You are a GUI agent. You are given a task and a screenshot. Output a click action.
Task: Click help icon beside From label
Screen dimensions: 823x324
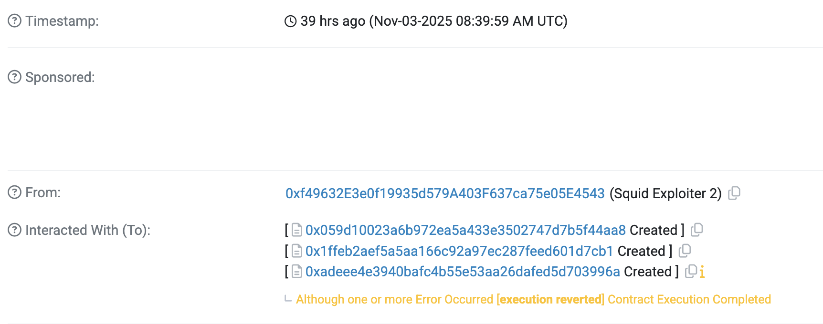click(15, 192)
